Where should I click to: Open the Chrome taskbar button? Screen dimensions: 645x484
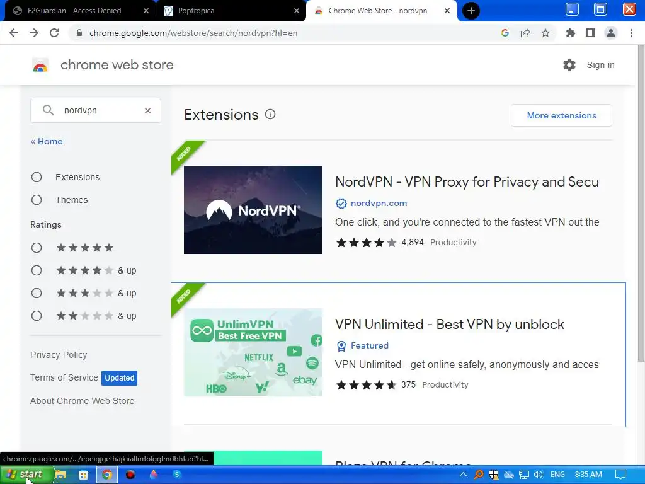[107, 475]
